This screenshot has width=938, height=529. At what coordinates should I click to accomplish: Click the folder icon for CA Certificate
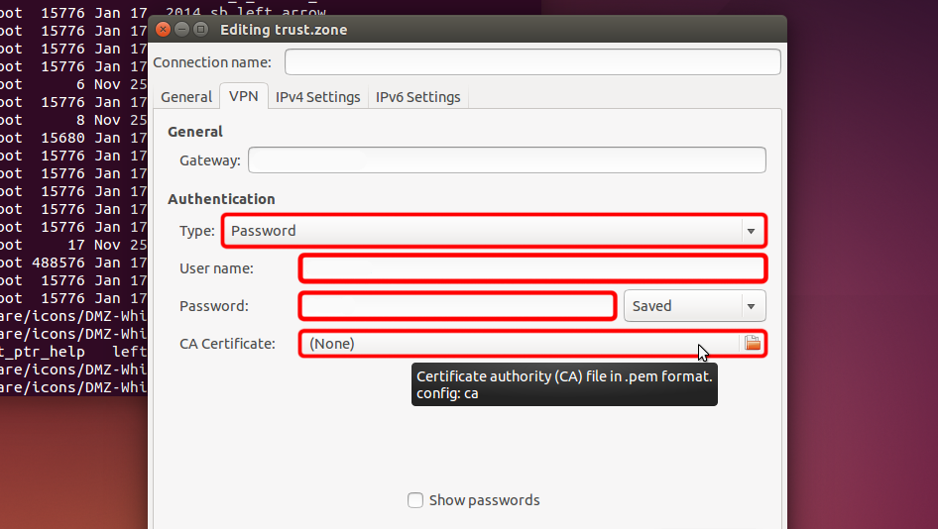[753, 343]
